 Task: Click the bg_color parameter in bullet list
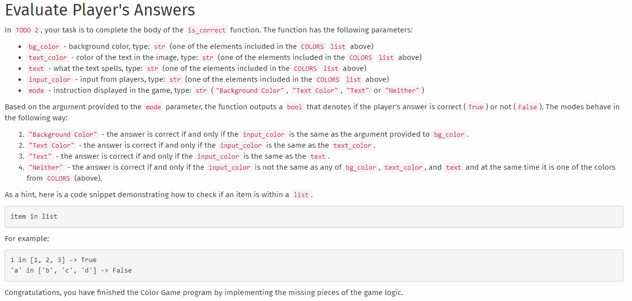coord(44,46)
